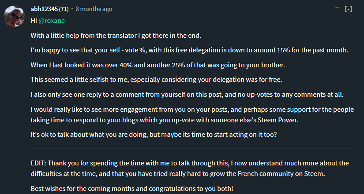Viewport: 364px width, 194px height.
Task: Open the '8 months ago' timestamp permalink
Action: [x=94, y=9]
